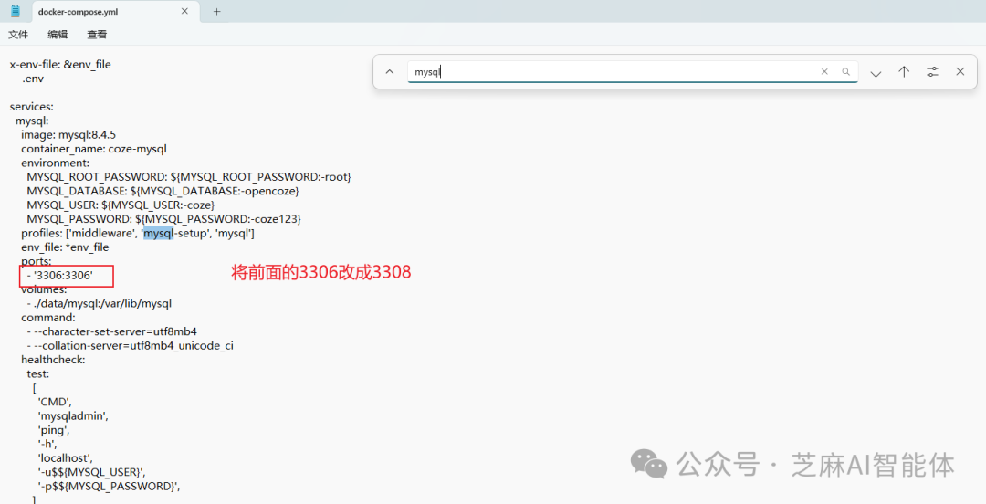Click the 'environment:' line
The image size is (986, 504).
click(56, 163)
